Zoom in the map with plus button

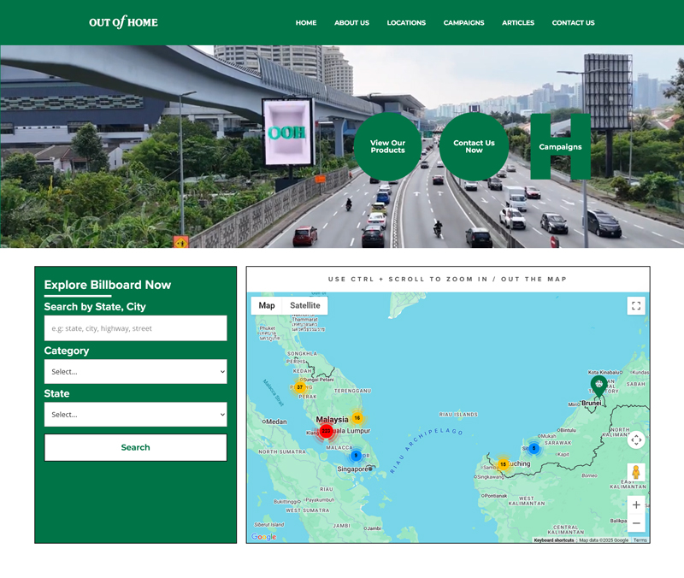[635, 504]
